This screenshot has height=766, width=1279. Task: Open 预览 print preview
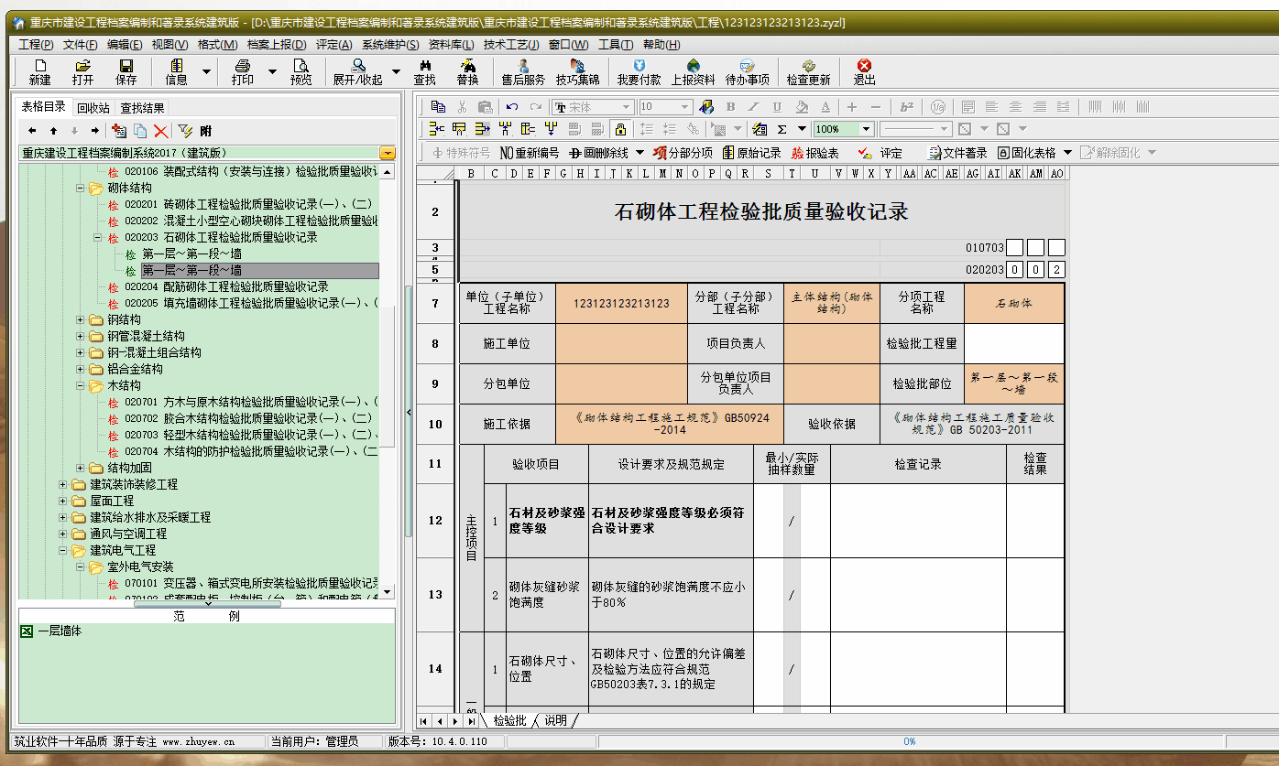tap(301, 71)
